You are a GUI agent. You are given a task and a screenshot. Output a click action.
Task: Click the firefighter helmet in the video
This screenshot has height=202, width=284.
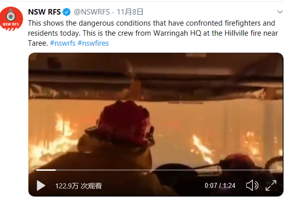point(122,123)
